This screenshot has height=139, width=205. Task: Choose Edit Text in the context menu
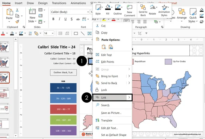point(112,55)
